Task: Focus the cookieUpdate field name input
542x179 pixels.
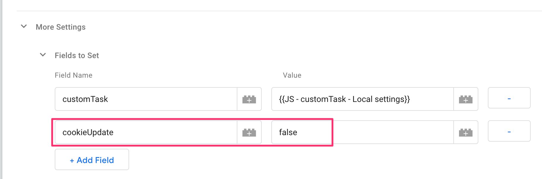Action: coord(146,132)
